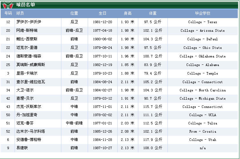Click jersey number 20

(x=8, y=30)
